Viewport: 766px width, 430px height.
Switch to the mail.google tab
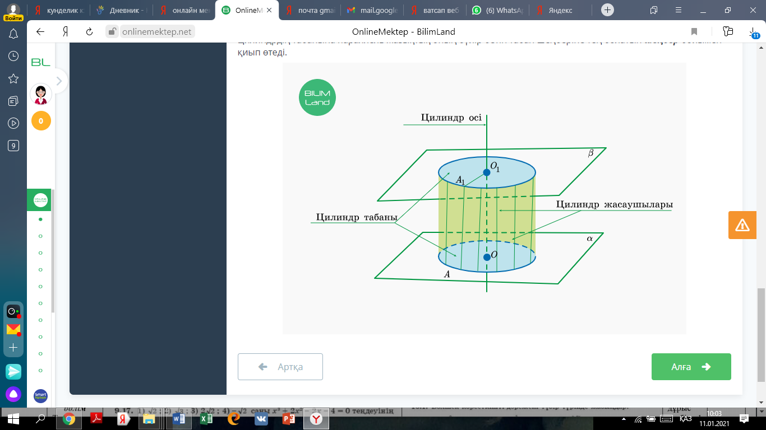pos(373,10)
